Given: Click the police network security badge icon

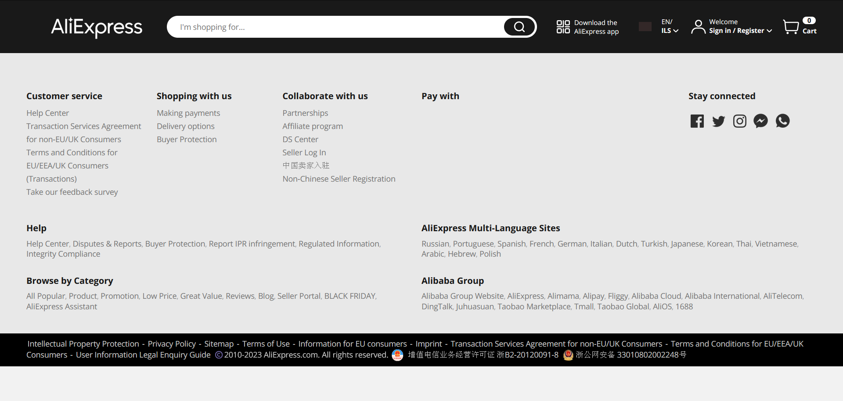Looking at the screenshot, I should (x=568, y=355).
